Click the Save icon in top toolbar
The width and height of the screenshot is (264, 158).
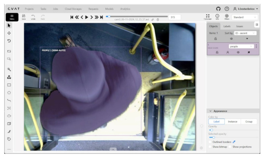point(24,17)
